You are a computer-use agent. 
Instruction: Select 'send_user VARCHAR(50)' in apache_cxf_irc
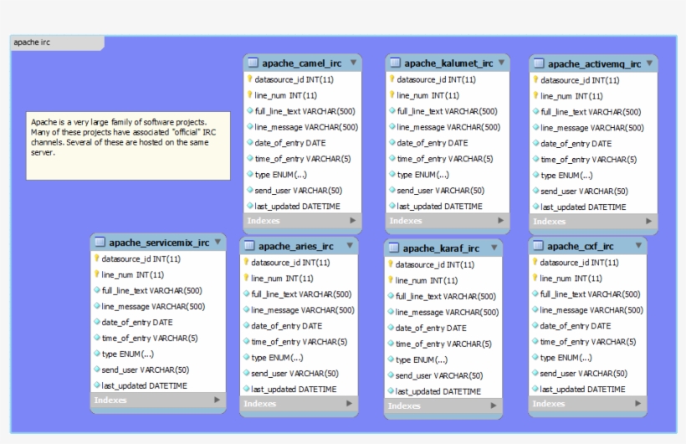(584, 374)
